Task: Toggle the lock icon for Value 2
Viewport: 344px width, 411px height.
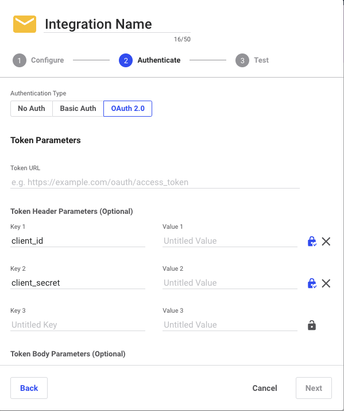Action: [x=312, y=283]
